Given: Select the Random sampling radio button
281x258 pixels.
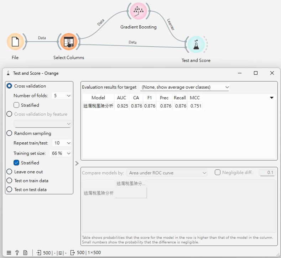Looking at the screenshot, I should [9, 133].
